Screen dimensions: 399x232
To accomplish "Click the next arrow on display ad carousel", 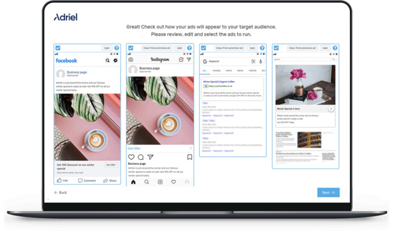I will pyautogui.click(x=330, y=109).
